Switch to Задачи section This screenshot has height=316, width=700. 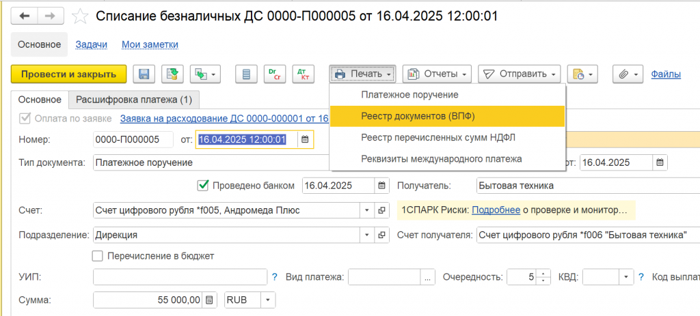pyautogui.click(x=92, y=44)
